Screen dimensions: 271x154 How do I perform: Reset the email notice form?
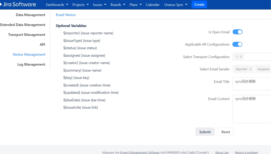pyautogui.click(x=226, y=132)
